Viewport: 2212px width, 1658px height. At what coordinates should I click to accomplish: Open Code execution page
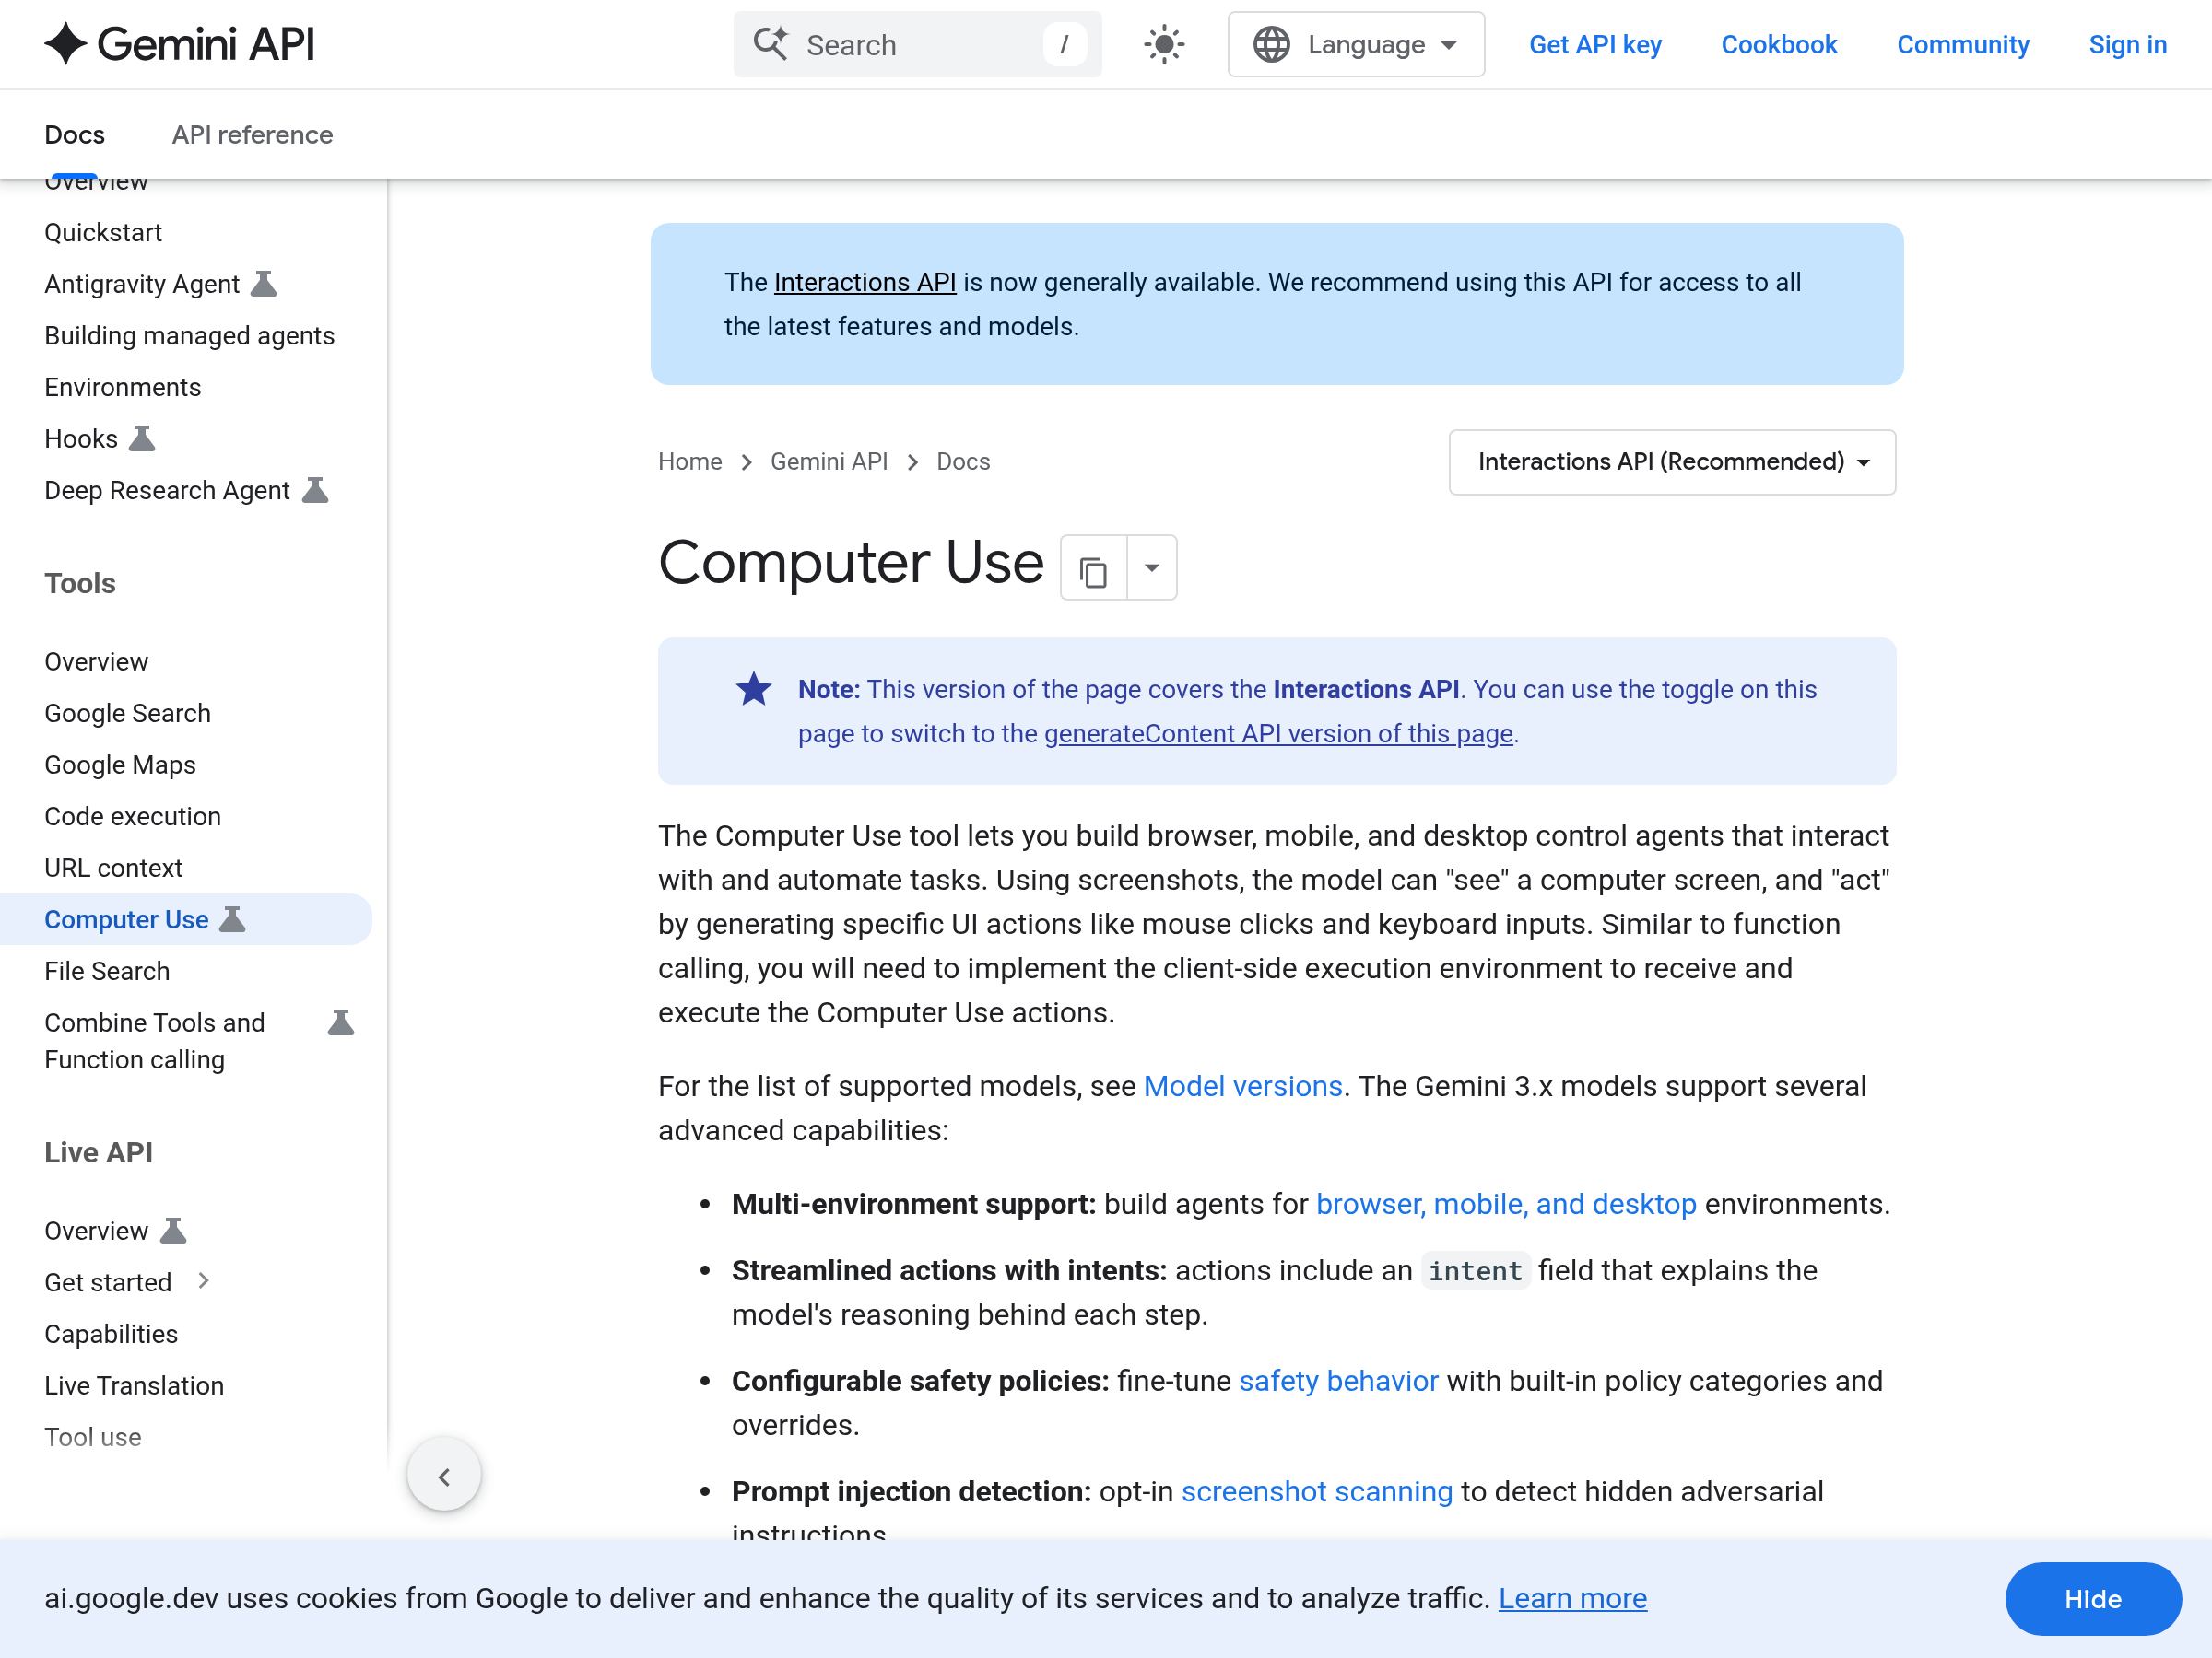point(132,816)
